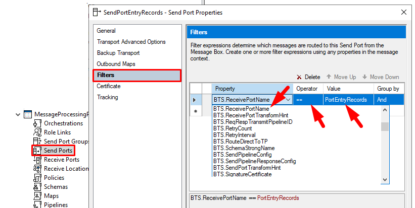The height and width of the screenshot is (208, 415).
Task: Open the Transport Advanced Options page
Action: (x=131, y=42)
